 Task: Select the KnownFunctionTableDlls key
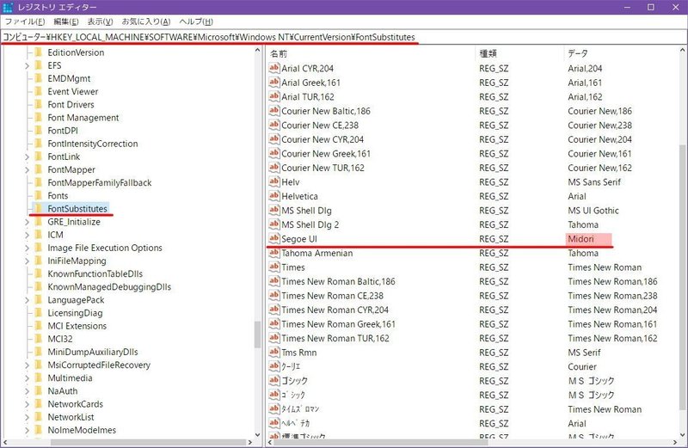[95, 273]
